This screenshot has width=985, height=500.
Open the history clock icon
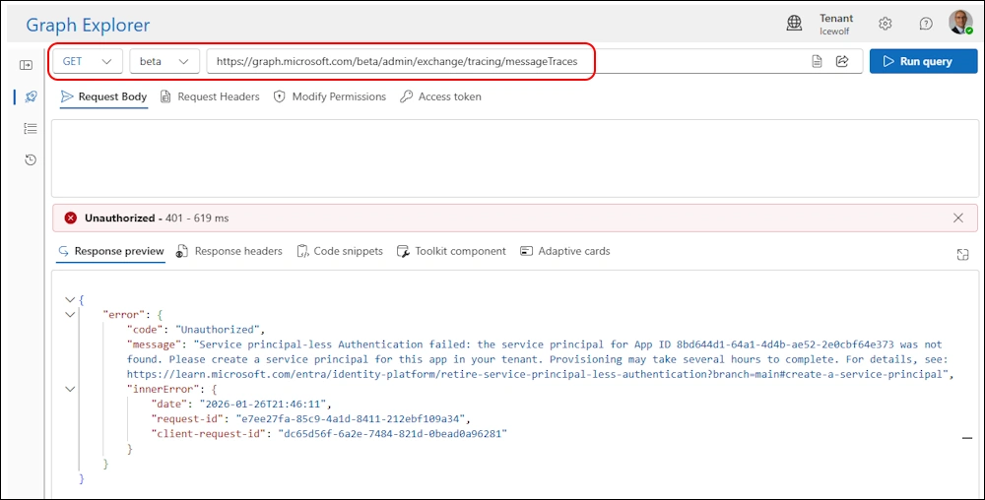coord(31,159)
